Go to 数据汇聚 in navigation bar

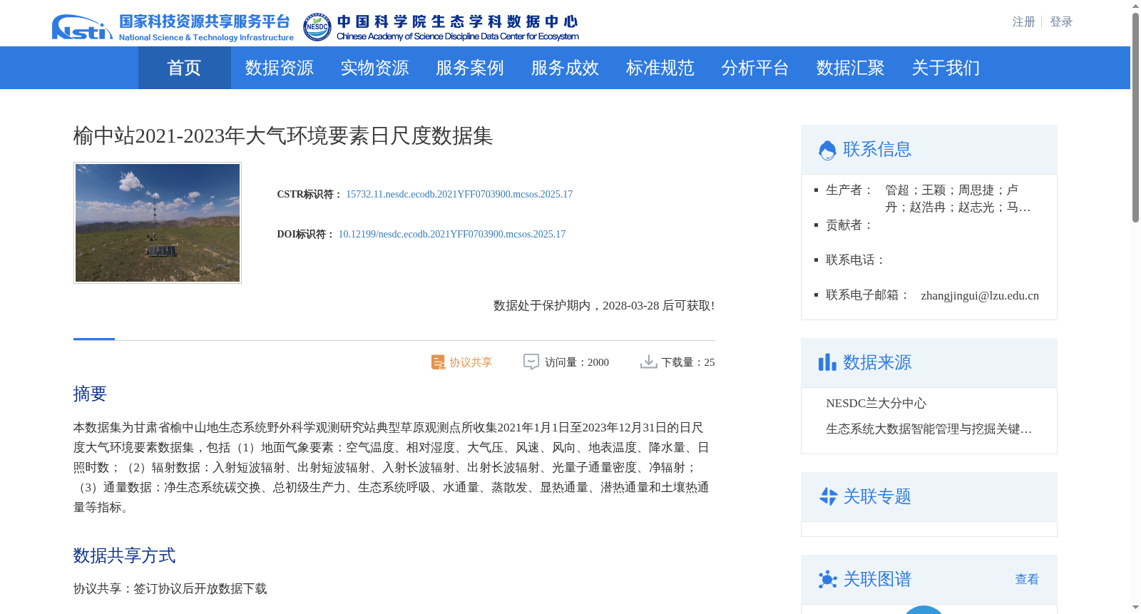pyautogui.click(x=851, y=68)
